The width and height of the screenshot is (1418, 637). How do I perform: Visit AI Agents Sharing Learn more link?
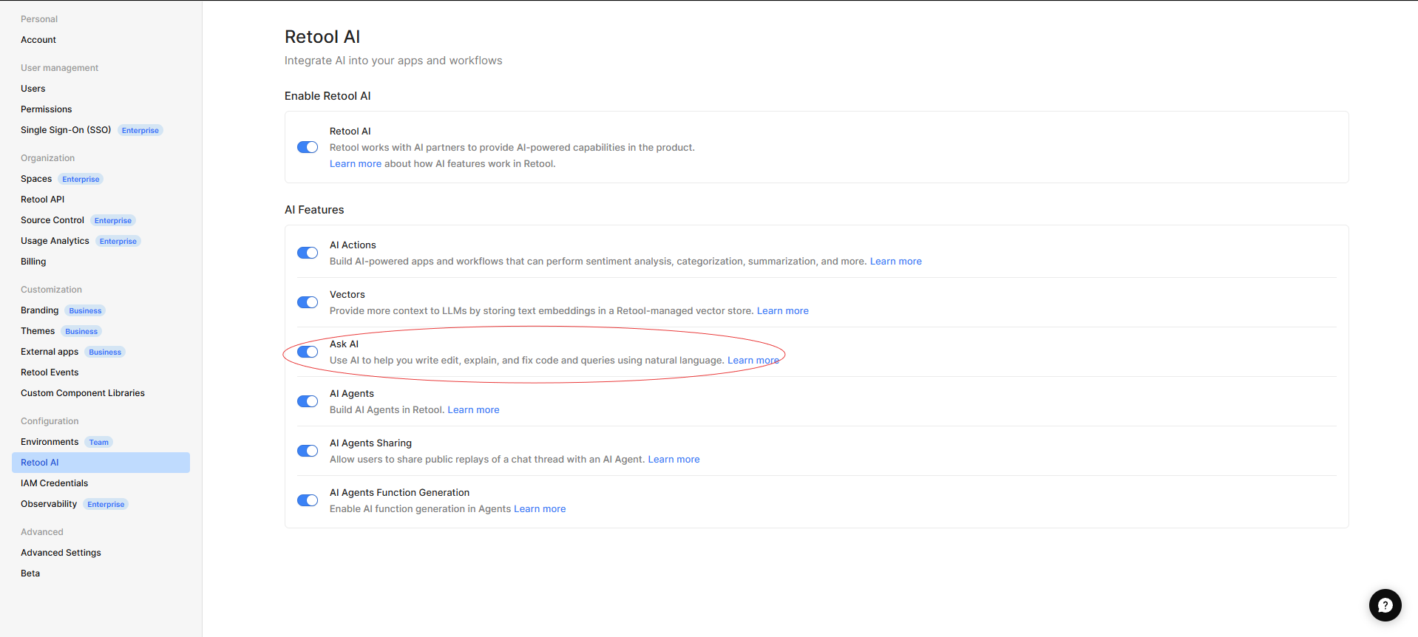pyautogui.click(x=674, y=460)
